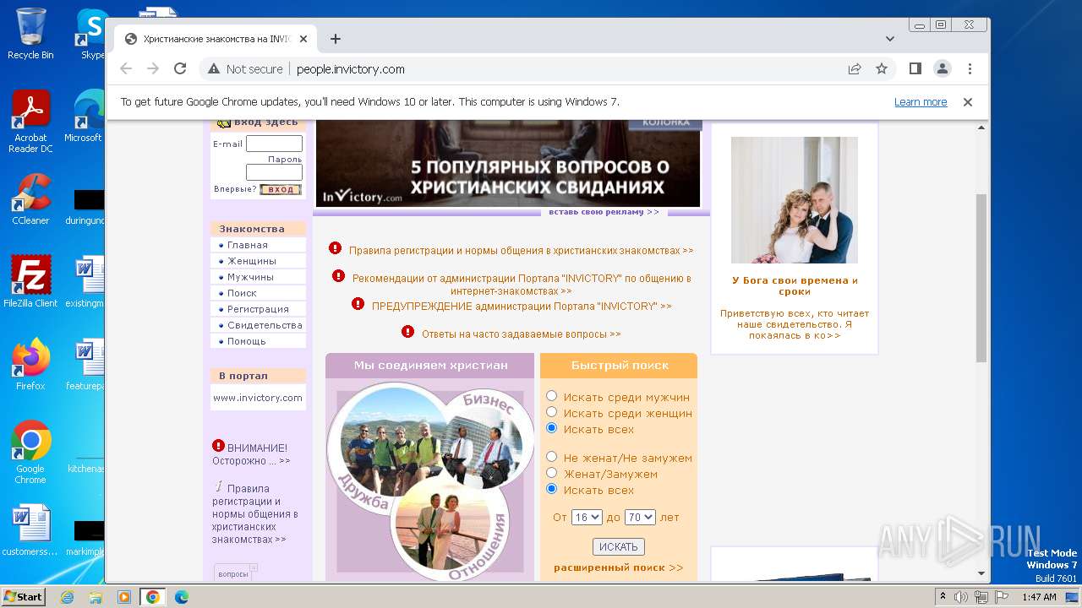Open Женщины menu item
The image size is (1082, 608).
tap(251, 261)
